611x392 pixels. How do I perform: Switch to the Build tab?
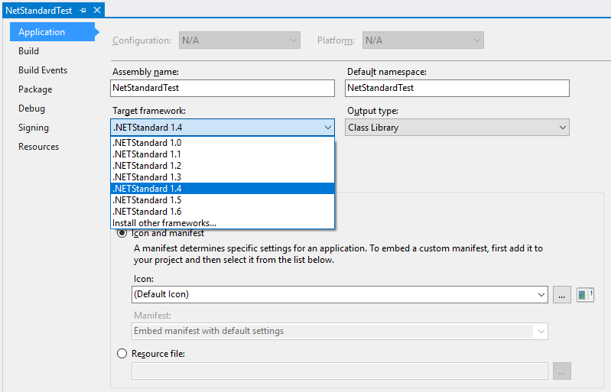point(28,51)
